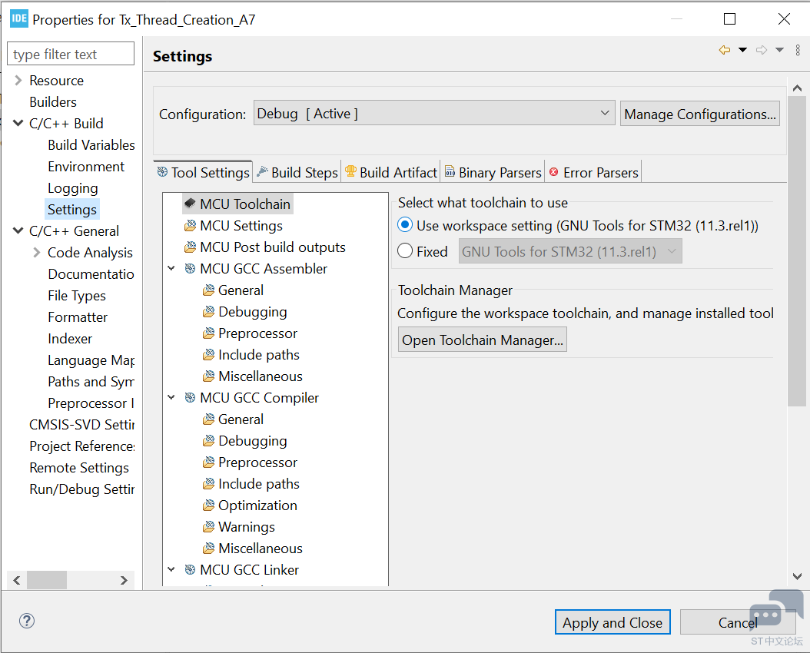Click the type filter text field
This screenshot has width=810, height=653.
[x=71, y=54]
